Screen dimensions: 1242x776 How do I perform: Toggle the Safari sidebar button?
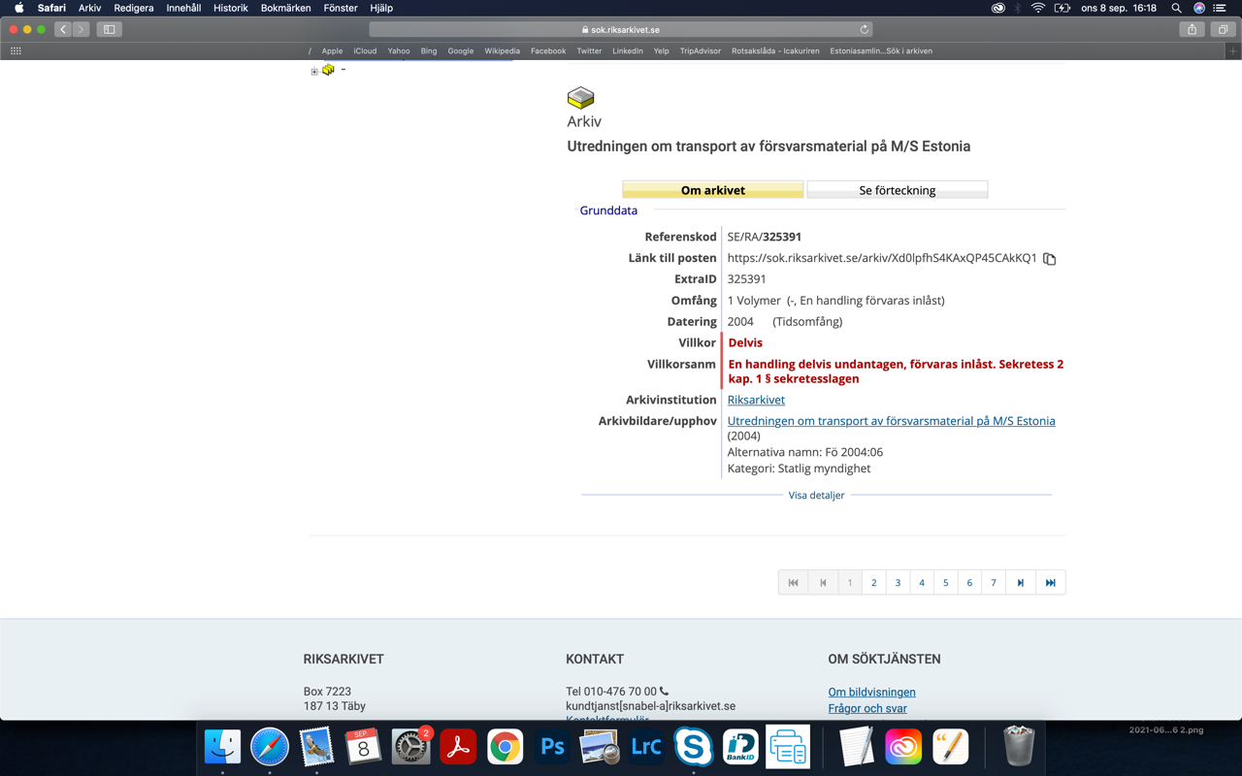[x=110, y=29]
